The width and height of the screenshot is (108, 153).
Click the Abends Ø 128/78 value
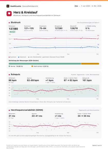[x=74, y=28]
